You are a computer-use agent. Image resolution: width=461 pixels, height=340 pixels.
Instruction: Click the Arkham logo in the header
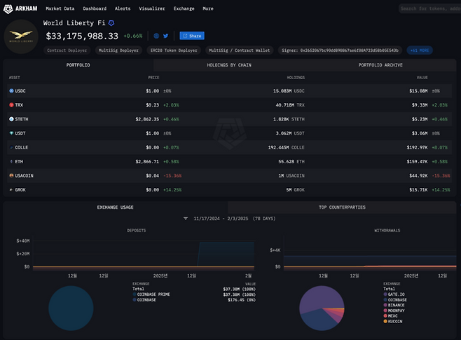point(21,8)
